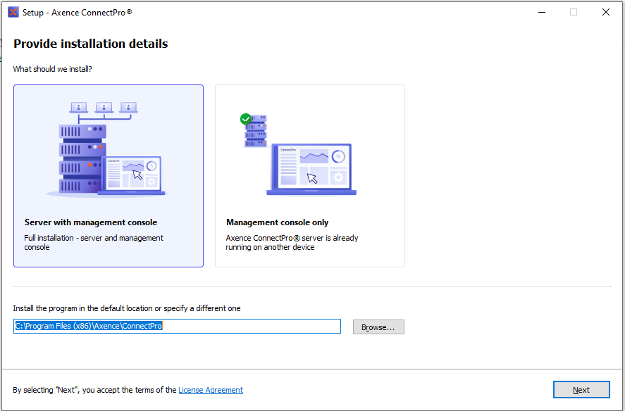Click the laptop graphic in Server with management console card
Screen dimensions: 625x411
coord(132,175)
